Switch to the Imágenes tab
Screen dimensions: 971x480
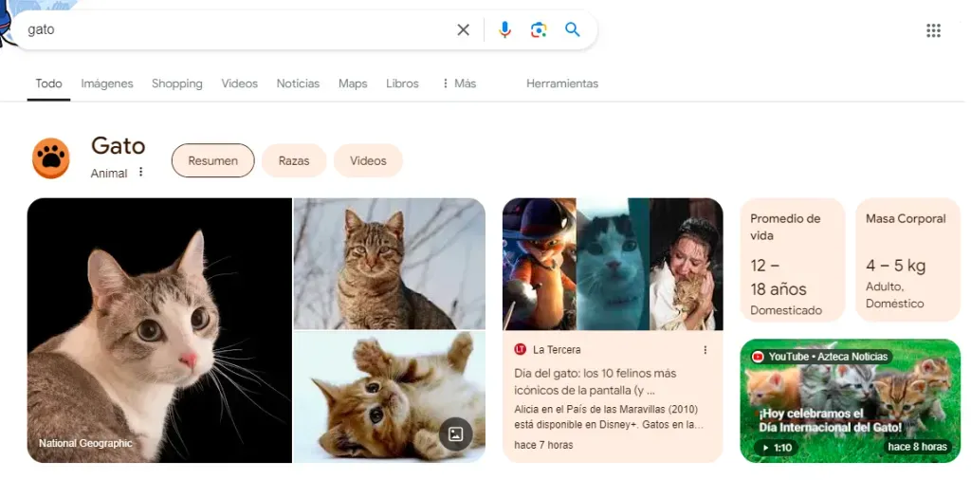tap(107, 83)
